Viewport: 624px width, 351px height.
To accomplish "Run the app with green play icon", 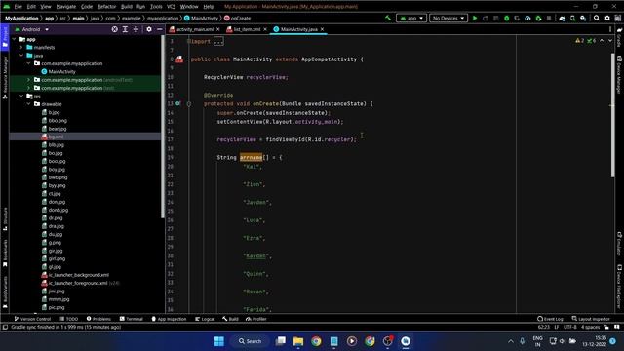I will point(475,18).
